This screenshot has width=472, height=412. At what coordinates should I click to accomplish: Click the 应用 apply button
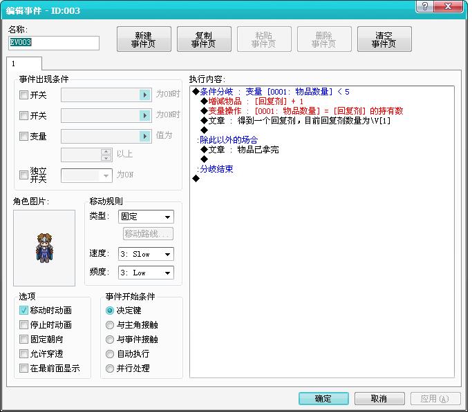point(435,399)
